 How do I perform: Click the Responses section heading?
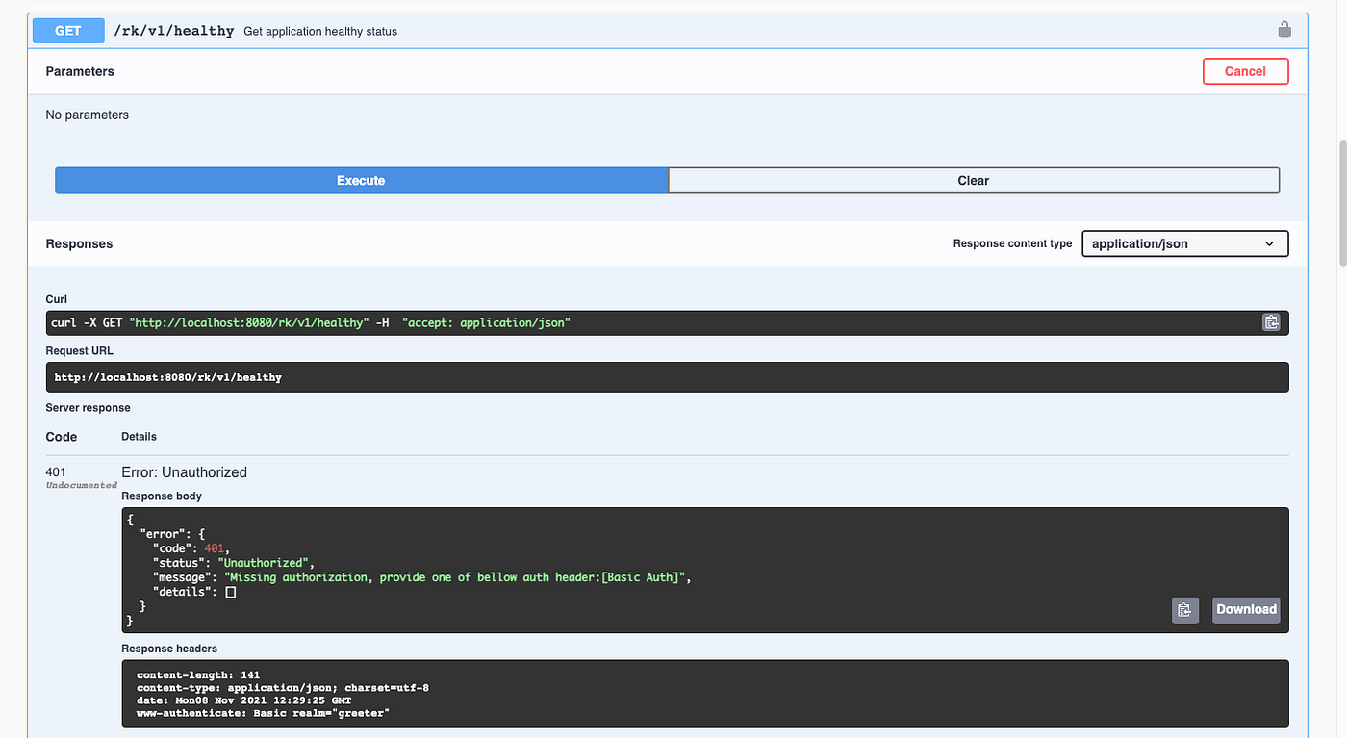point(79,243)
